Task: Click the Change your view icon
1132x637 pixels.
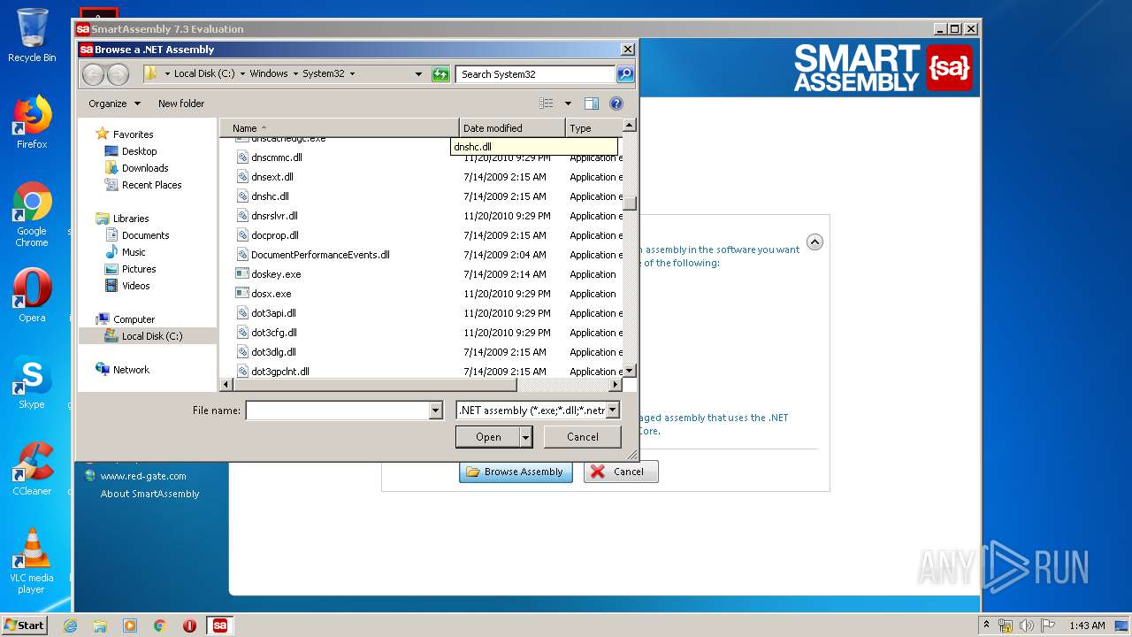Action: click(547, 104)
